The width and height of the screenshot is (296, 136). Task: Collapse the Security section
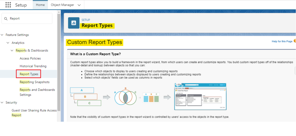3,103
